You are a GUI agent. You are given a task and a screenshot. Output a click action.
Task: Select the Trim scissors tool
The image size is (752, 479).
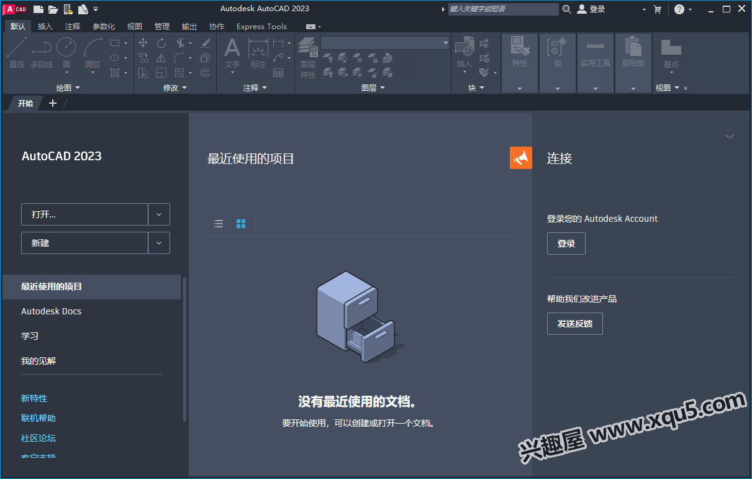[179, 43]
